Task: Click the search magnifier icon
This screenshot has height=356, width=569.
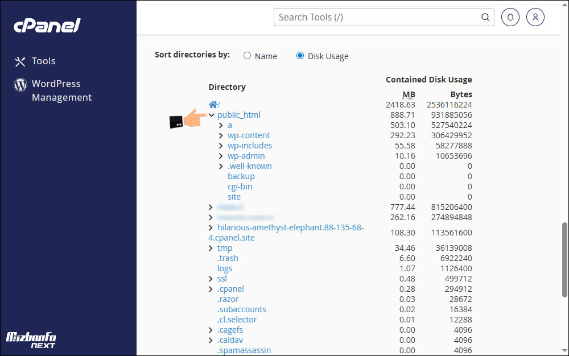Action: 485,17
